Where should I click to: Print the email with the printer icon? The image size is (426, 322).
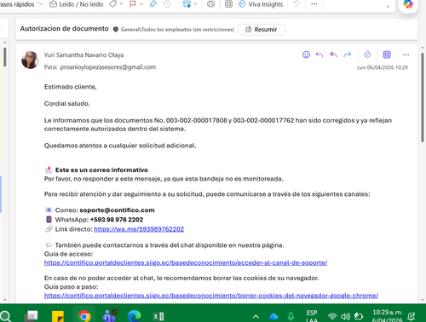(210, 4)
